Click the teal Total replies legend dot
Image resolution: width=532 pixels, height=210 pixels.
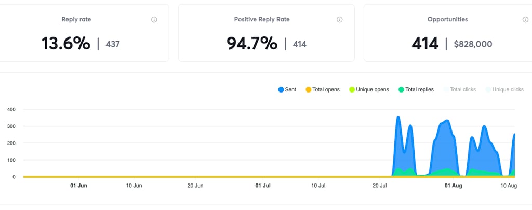(x=401, y=90)
